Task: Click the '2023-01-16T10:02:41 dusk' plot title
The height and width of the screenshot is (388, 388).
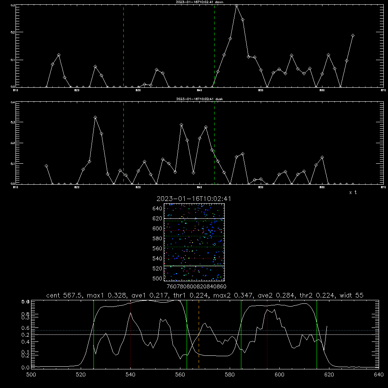Action: pos(199,99)
